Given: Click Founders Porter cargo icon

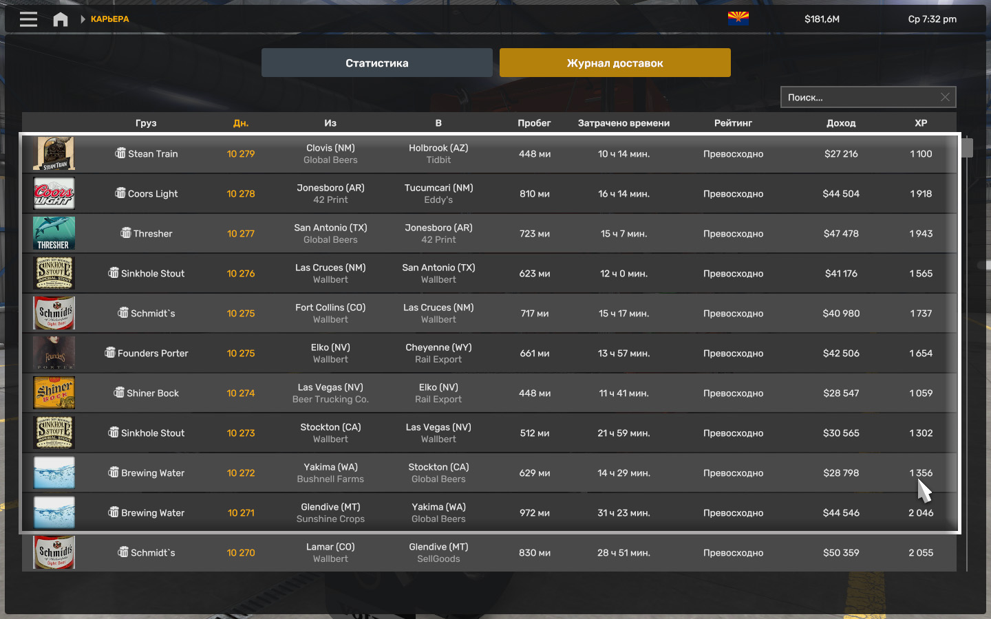Looking at the screenshot, I should pyautogui.click(x=110, y=352).
